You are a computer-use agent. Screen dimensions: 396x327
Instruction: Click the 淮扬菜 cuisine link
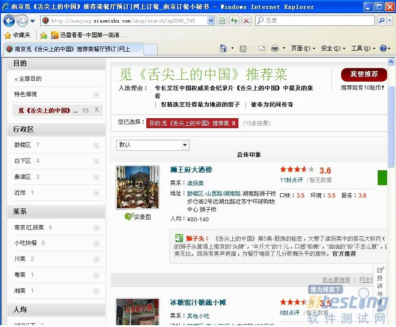pyautogui.click(x=195, y=183)
